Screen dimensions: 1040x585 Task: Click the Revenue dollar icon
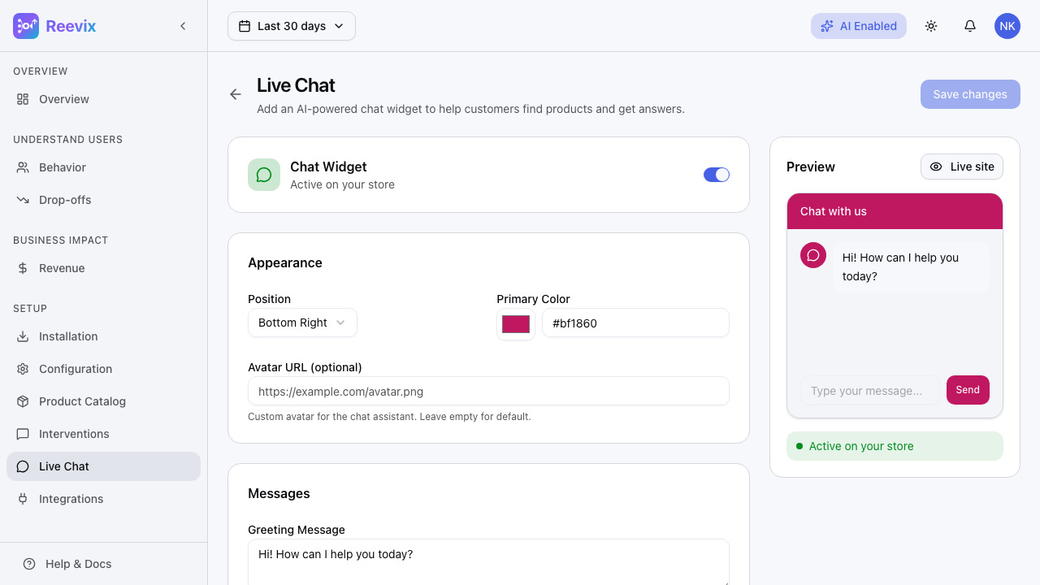tap(23, 268)
